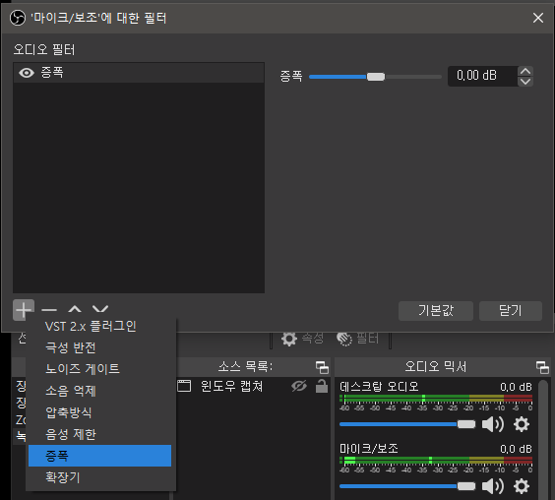The image size is (555, 500).
Task: Select the 증폭 filter in the list
Action: pyautogui.click(x=139, y=73)
